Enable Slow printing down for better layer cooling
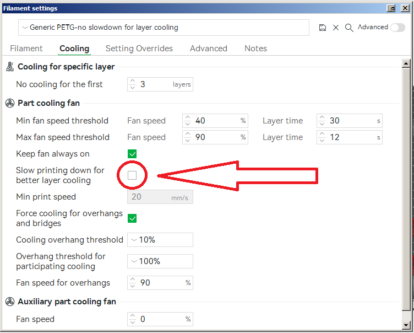Viewport: 414px width, 333px height. coord(132,175)
